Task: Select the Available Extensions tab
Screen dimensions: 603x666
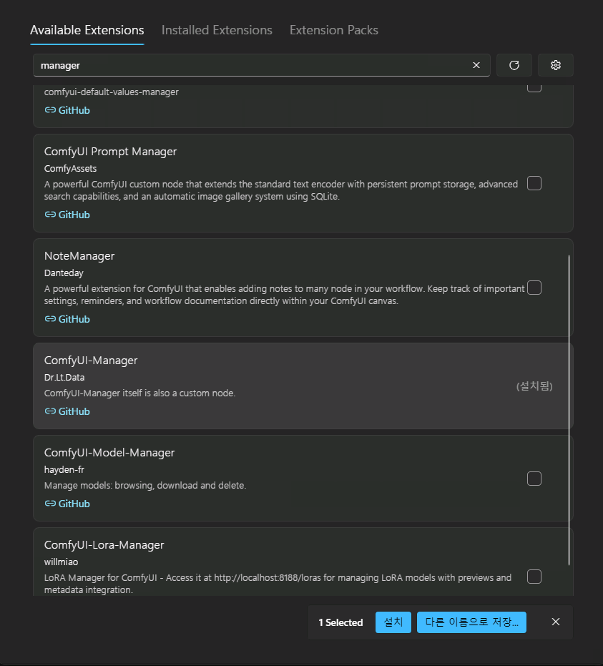Action: click(x=87, y=30)
